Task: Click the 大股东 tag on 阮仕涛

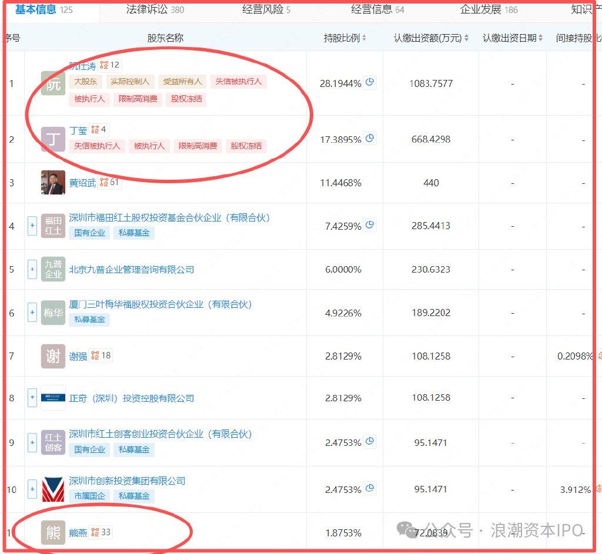Action: pos(85,81)
